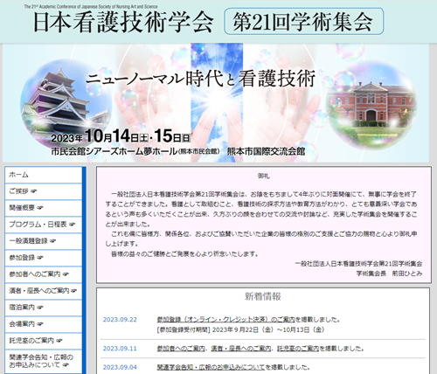Open 演者・座長へのご案内 link in the news list

(x=241, y=349)
